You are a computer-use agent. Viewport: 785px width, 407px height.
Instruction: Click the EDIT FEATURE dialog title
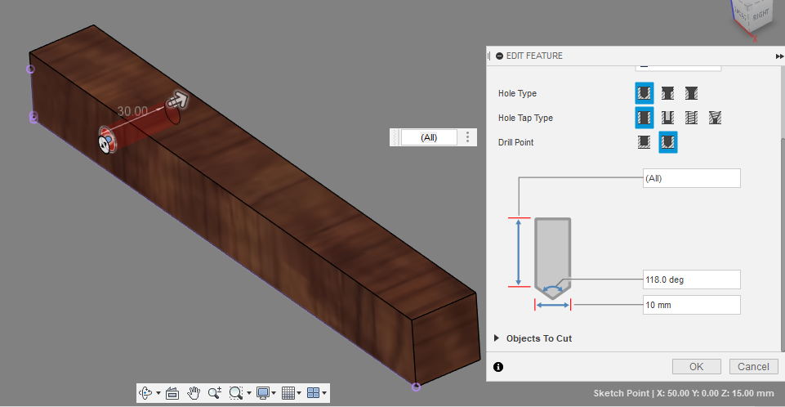(x=534, y=56)
